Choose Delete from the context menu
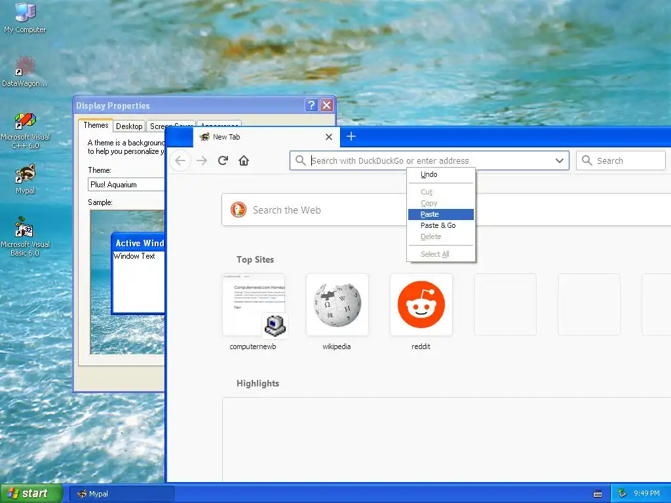The image size is (671, 503). click(x=441, y=236)
